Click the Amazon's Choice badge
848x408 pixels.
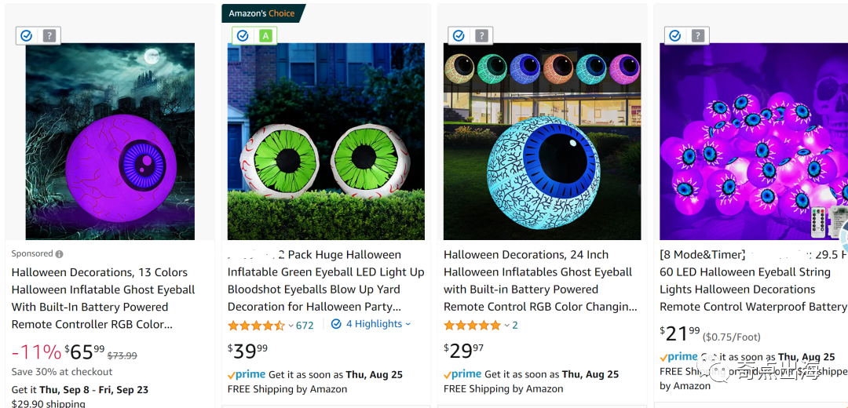(262, 13)
